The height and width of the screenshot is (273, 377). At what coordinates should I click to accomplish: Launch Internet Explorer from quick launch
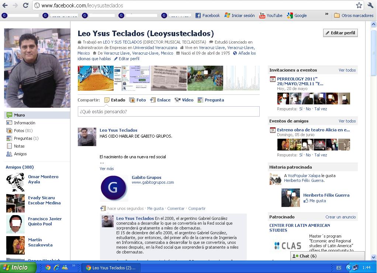pos(56,267)
